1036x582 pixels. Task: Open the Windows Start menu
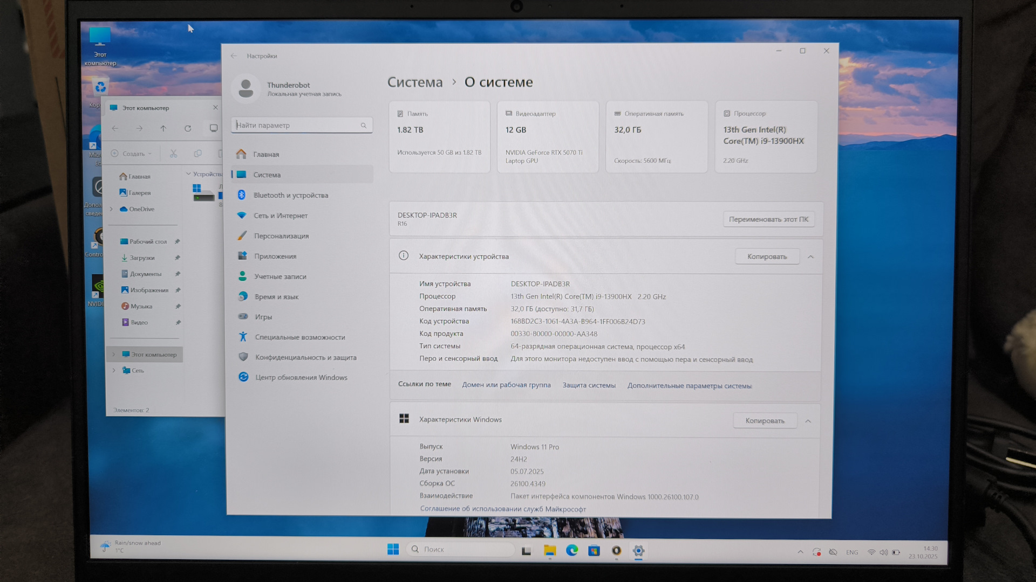pos(393,549)
